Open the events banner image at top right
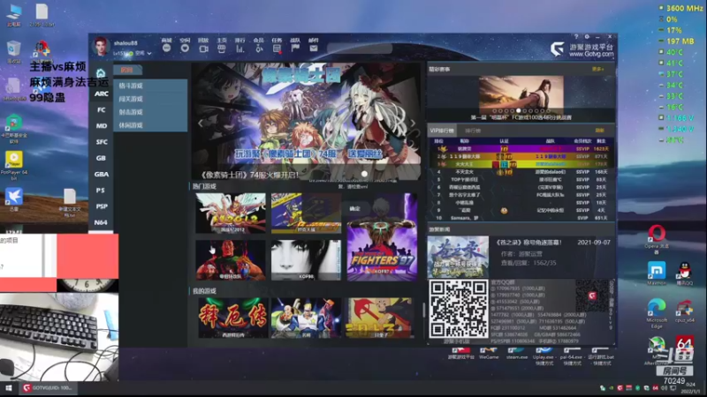The height and width of the screenshot is (397, 707). 521,94
